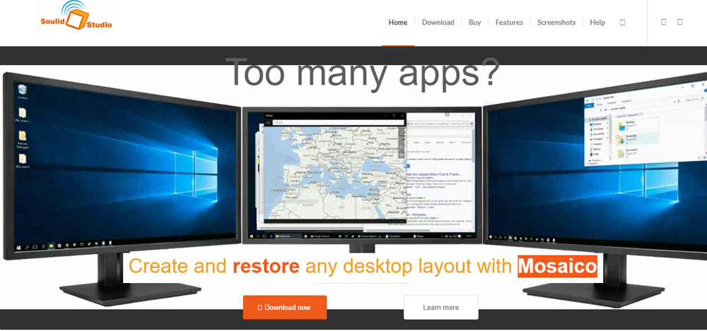Click the Start button on left monitor's taskbar
The width and height of the screenshot is (707, 331).
pyautogui.click(x=18, y=248)
